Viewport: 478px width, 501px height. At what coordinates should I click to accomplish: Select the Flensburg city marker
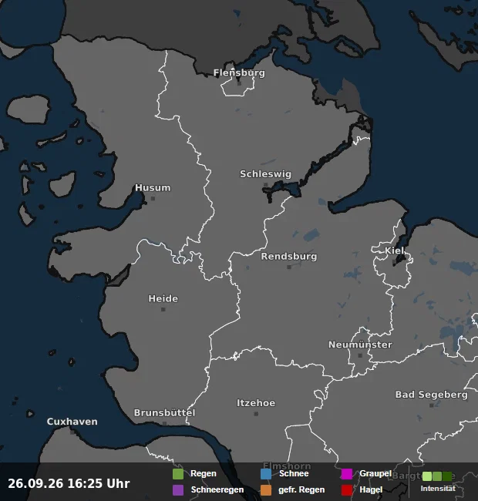coord(239,84)
